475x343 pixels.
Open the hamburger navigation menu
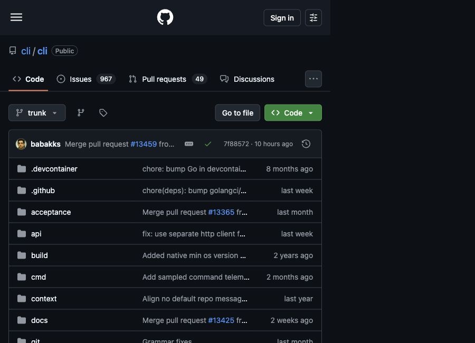(16, 17)
